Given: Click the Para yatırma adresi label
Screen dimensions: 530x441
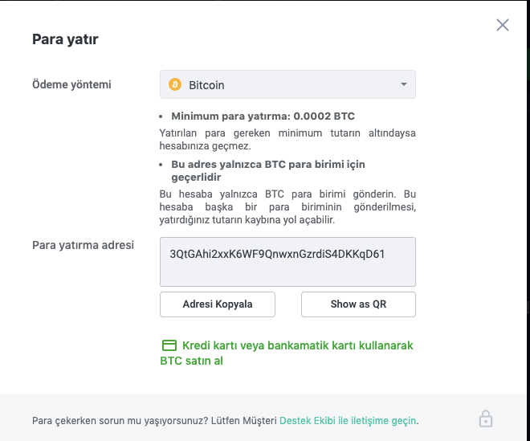Looking at the screenshot, I should (x=83, y=245).
